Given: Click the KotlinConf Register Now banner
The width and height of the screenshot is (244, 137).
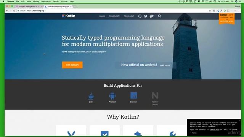Looking at the screenshot, I should point(227,19).
